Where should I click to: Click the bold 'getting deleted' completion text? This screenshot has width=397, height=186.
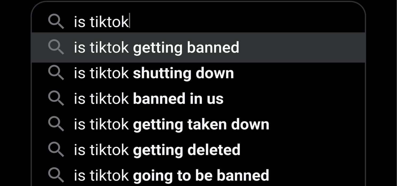pos(187,150)
